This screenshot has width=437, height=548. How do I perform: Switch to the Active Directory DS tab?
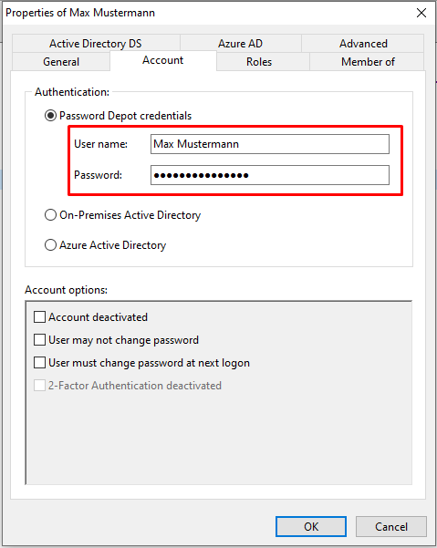click(x=96, y=44)
